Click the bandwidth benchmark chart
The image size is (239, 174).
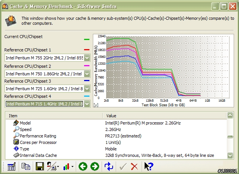point(163,70)
